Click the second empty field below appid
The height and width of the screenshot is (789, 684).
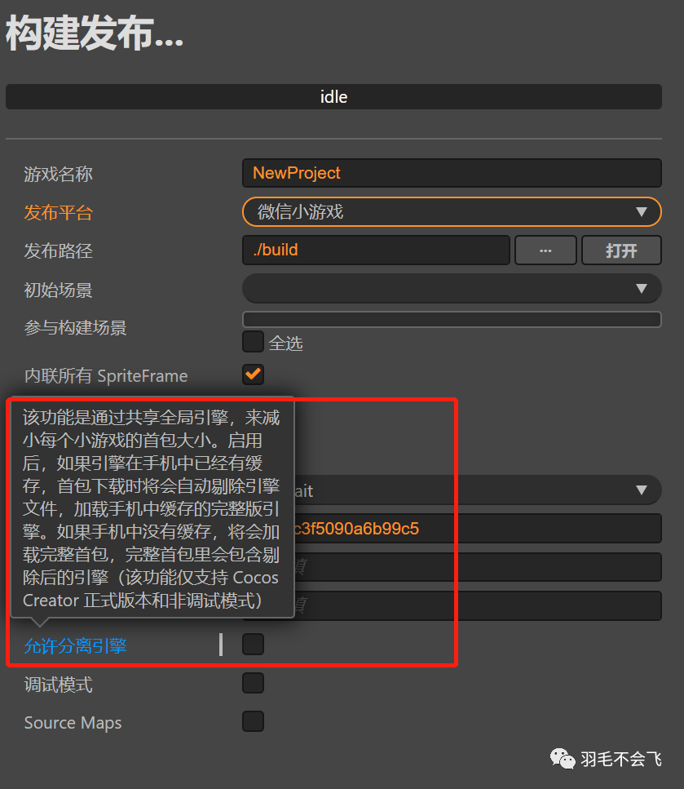478,605
